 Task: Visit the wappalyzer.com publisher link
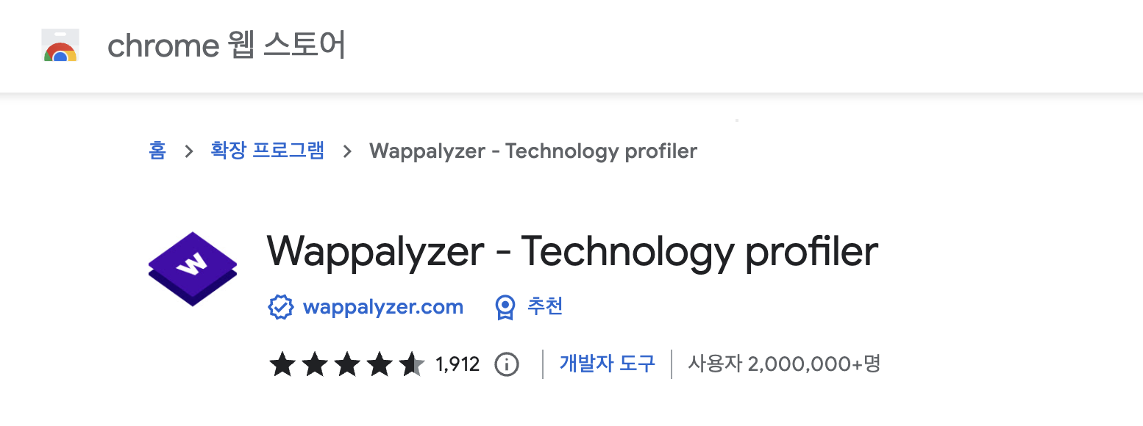(x=383, y=307)
